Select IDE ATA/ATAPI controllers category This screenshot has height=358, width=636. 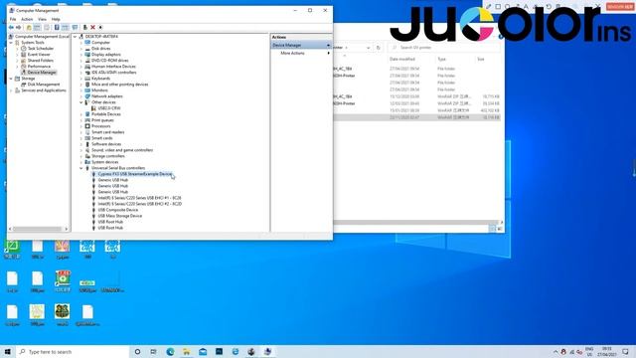click(114, 73)
